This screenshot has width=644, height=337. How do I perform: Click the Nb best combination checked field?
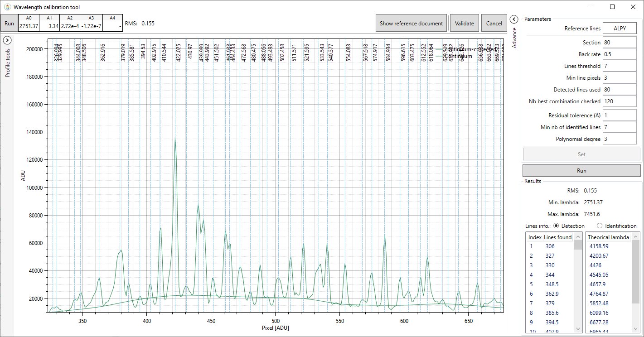point(620,101)
